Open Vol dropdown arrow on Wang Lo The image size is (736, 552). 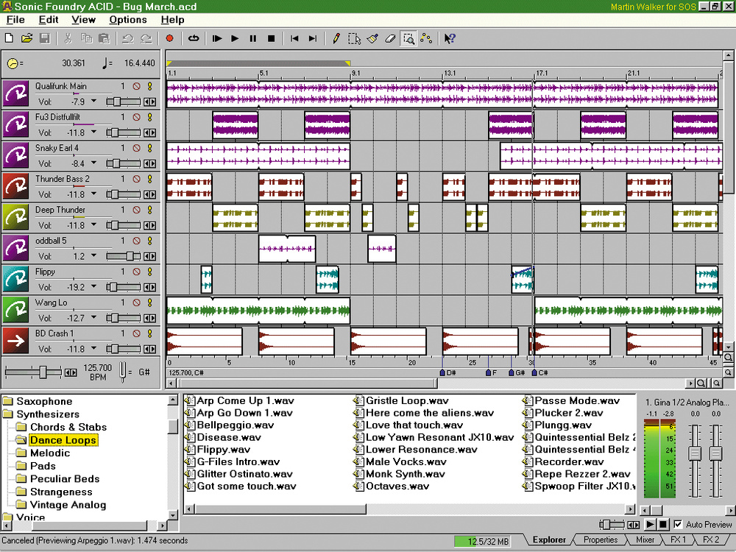click(94, 318)
